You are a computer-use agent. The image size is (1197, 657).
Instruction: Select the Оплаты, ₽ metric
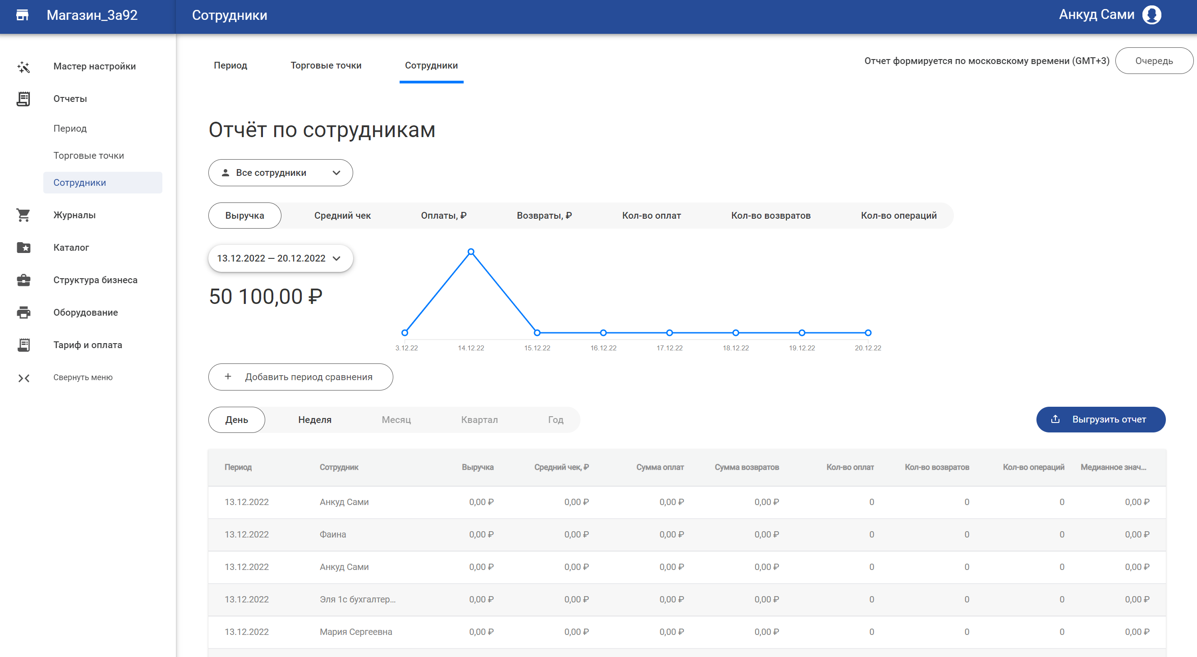[443, 216]
